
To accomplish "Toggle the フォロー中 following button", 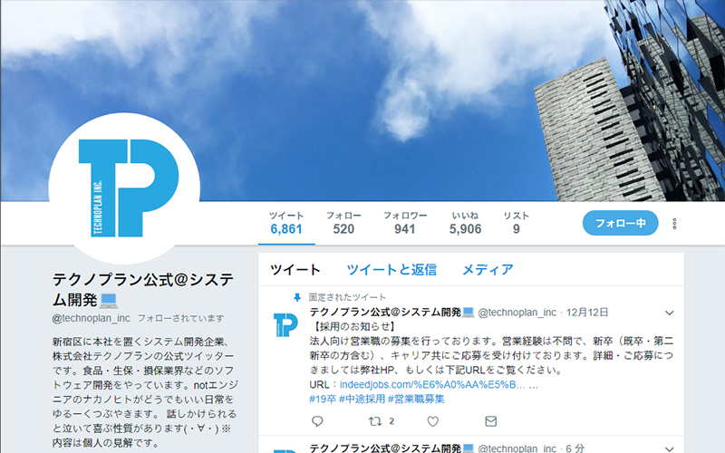I will (620, 223).
